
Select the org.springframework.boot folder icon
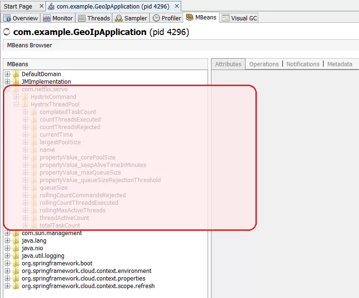click(16, 263)
